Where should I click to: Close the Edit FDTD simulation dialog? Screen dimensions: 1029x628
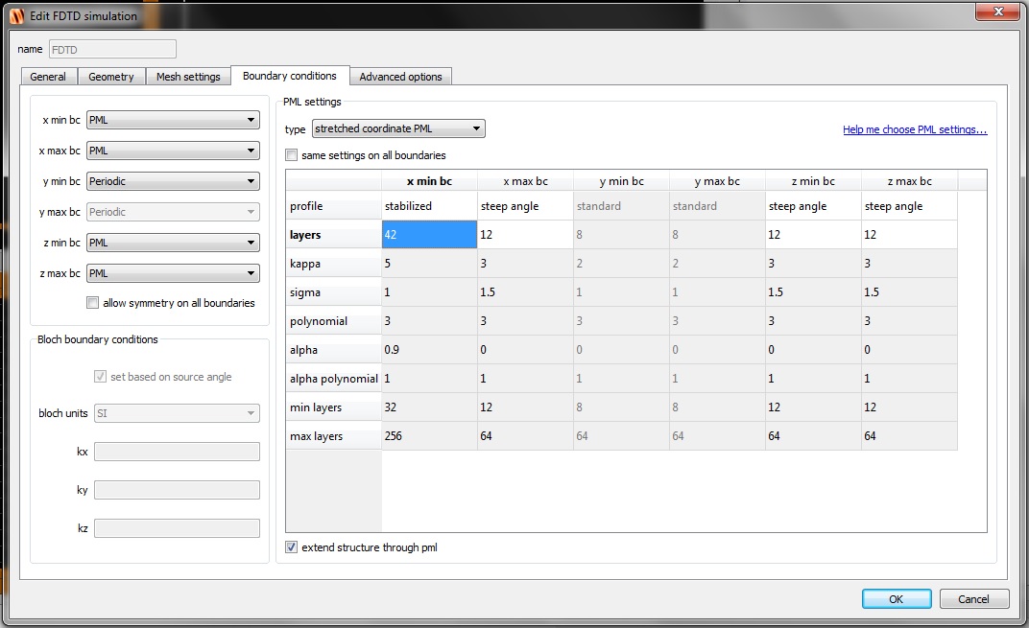pos(997,12)
